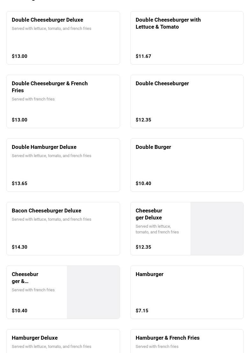Click the plain Double Cheeseburger title
250x353 pixels.
click(162, 83)
